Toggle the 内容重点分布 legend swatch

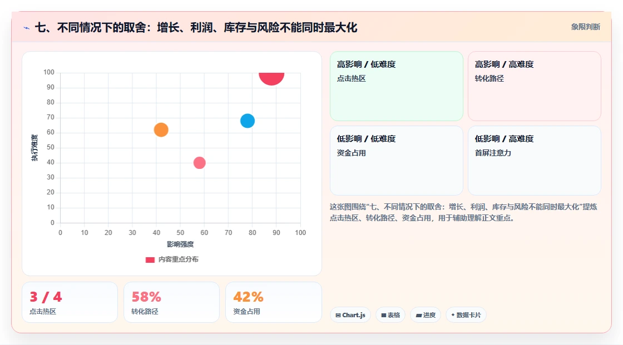(150, 259)
